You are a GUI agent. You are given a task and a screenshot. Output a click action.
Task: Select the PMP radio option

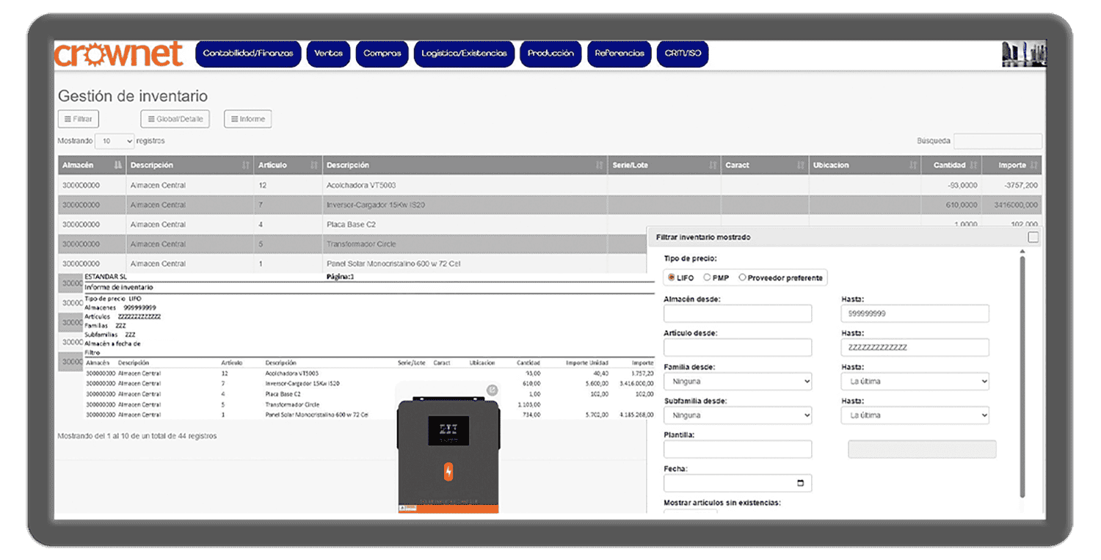click(707, 277)
